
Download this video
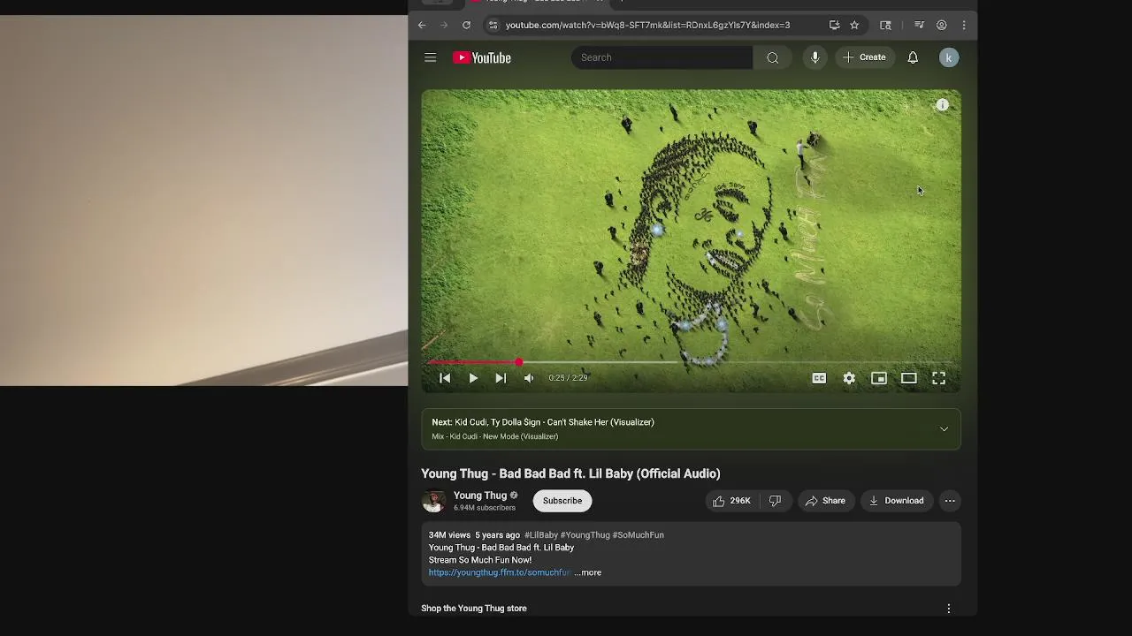pyautogui.click(x=896, y=501)
